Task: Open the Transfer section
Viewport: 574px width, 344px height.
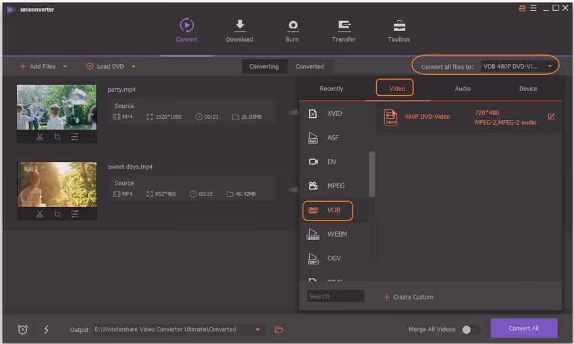Action: click(x=343, y=30)
